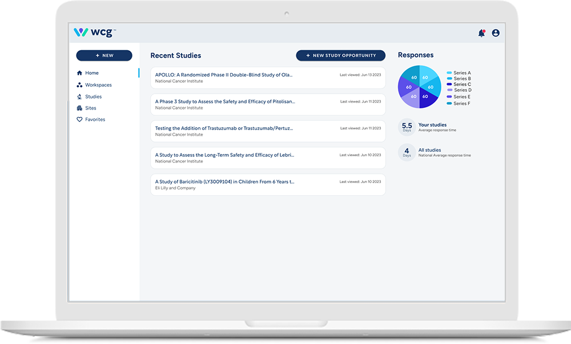Open the user account profile icon
The width and height of the screenshot is (571, 344).
[x=496, y=33]
